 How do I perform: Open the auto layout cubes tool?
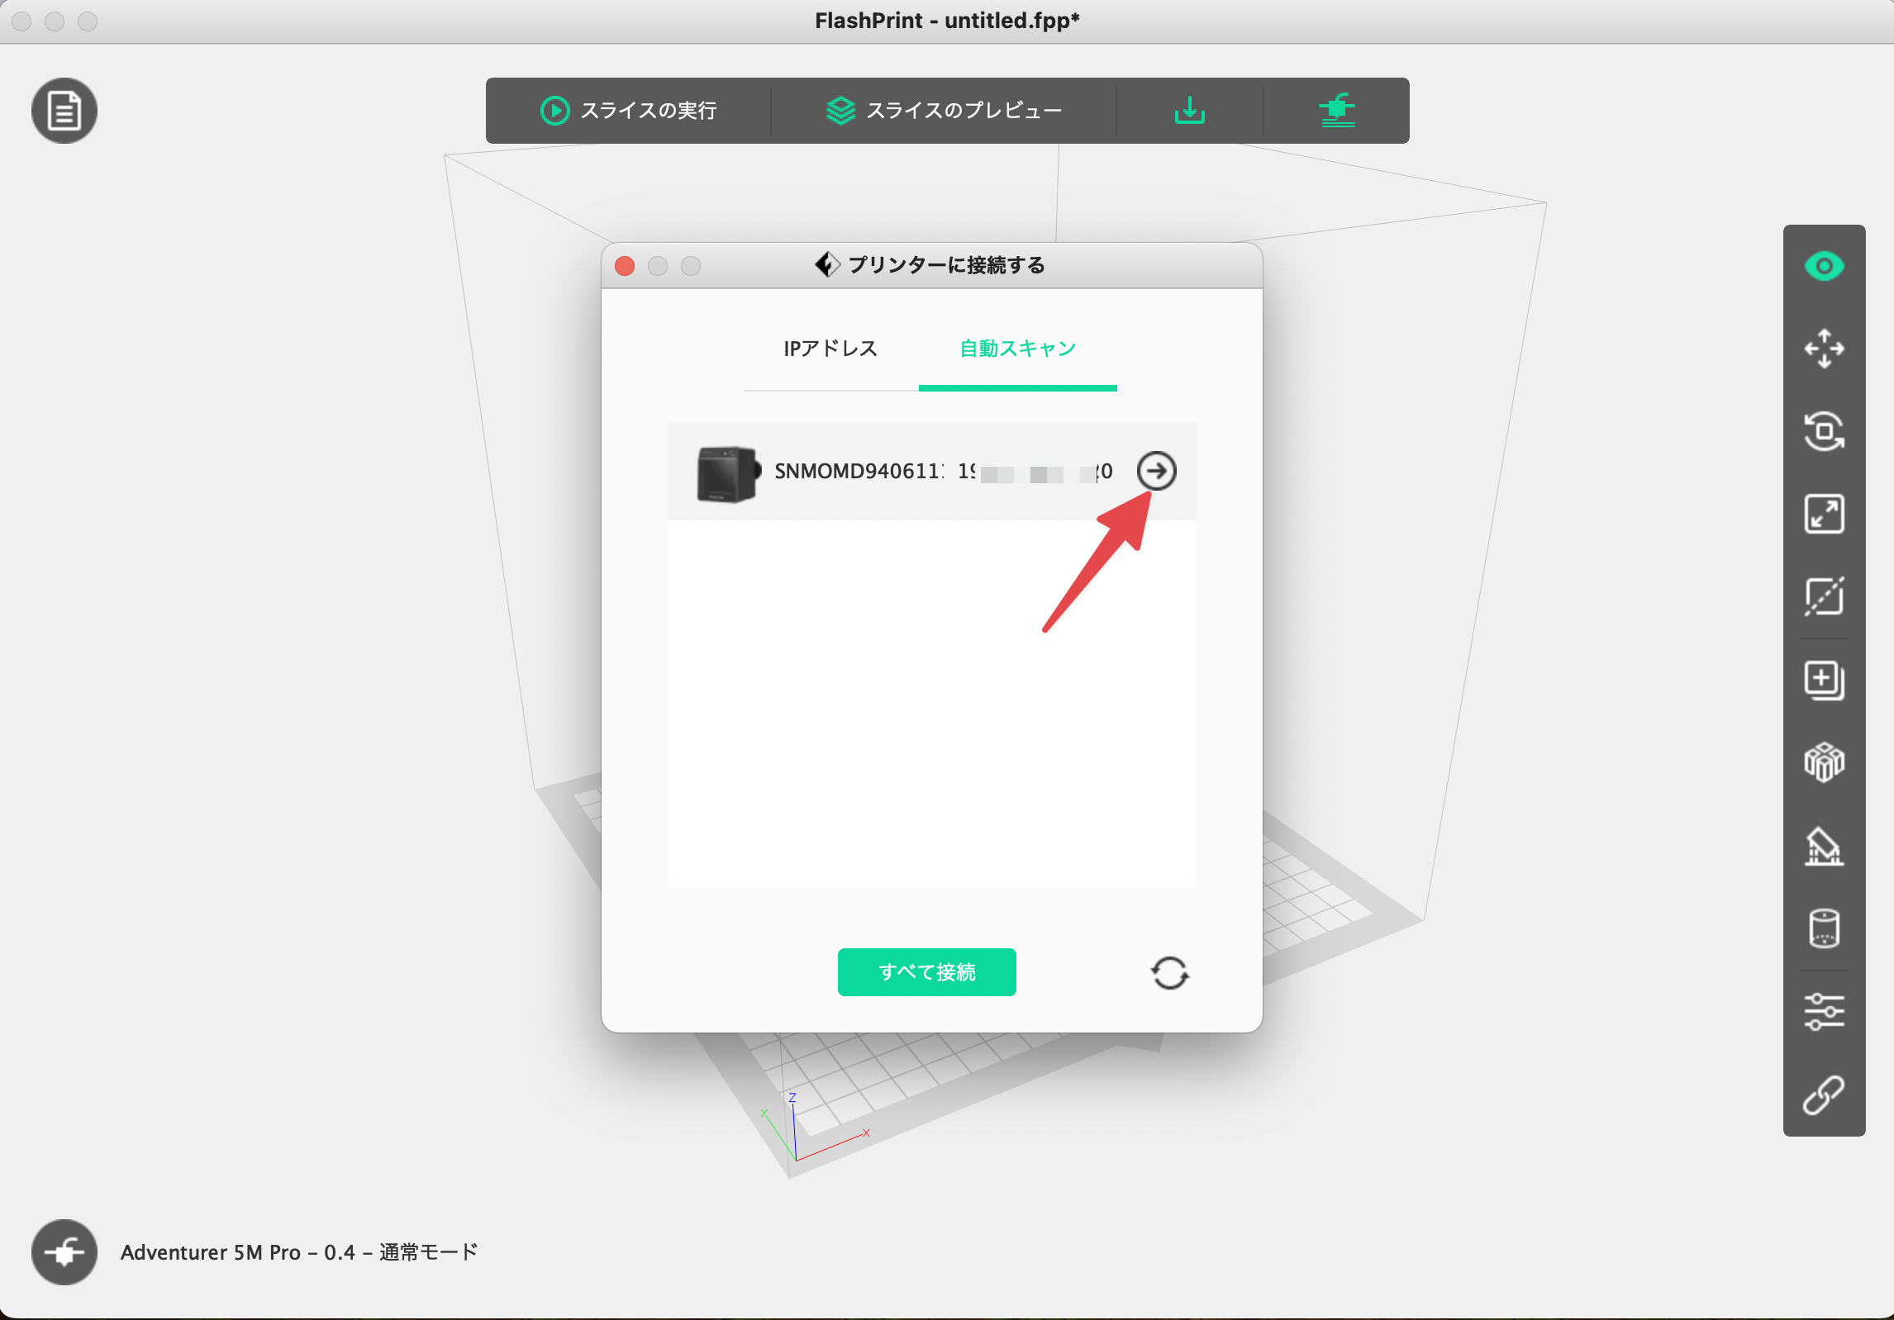(x=1824, y=762)
